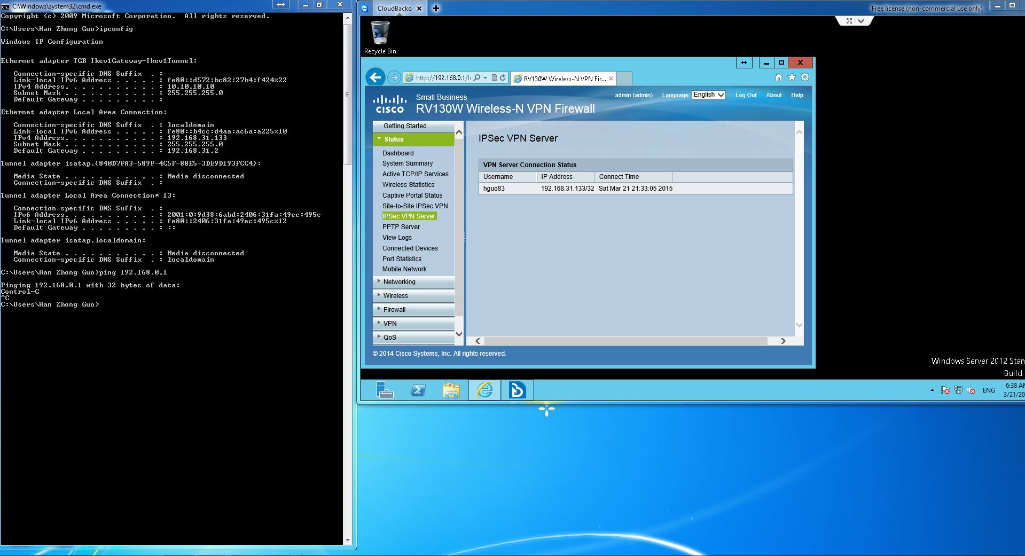The width and height of the screenshot is (1025, 556).
Task: Click the URL field showing http://192.168.0.1
Action: [x=443, y=78]
